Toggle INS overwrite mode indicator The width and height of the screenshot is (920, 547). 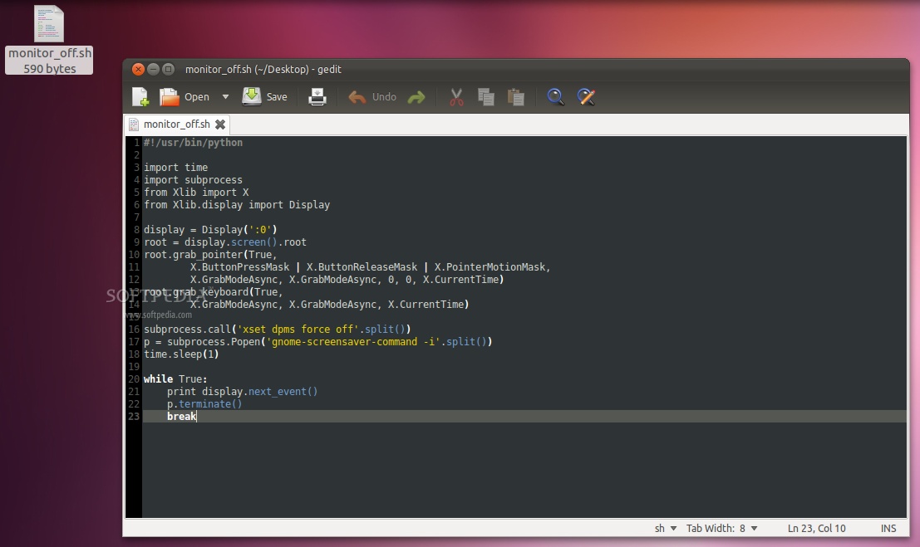(x=888, y=528)
